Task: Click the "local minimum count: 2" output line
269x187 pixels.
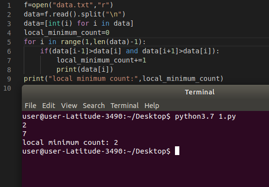Action: 70,142
